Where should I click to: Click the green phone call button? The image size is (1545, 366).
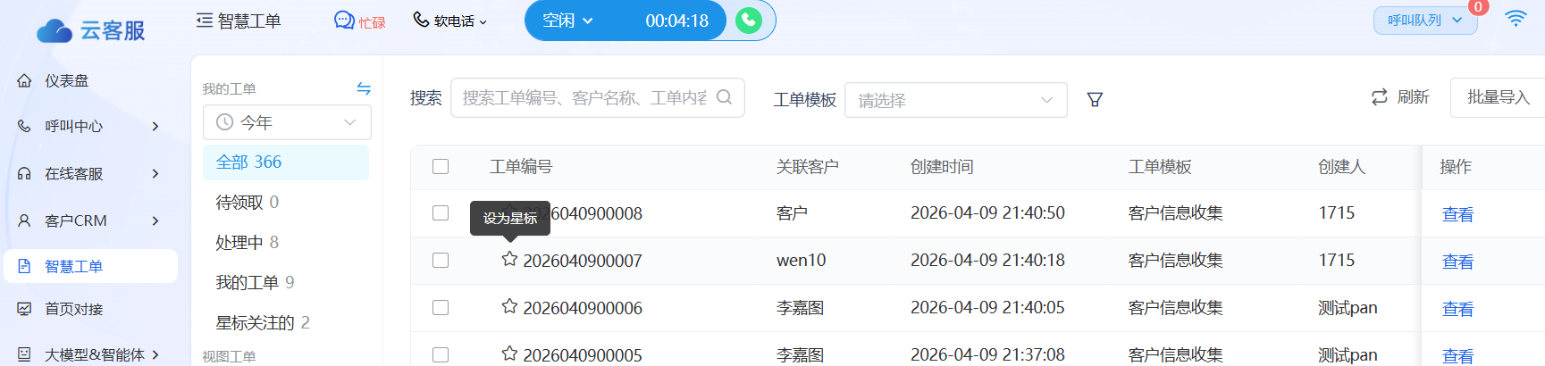[x=749, y=21]
